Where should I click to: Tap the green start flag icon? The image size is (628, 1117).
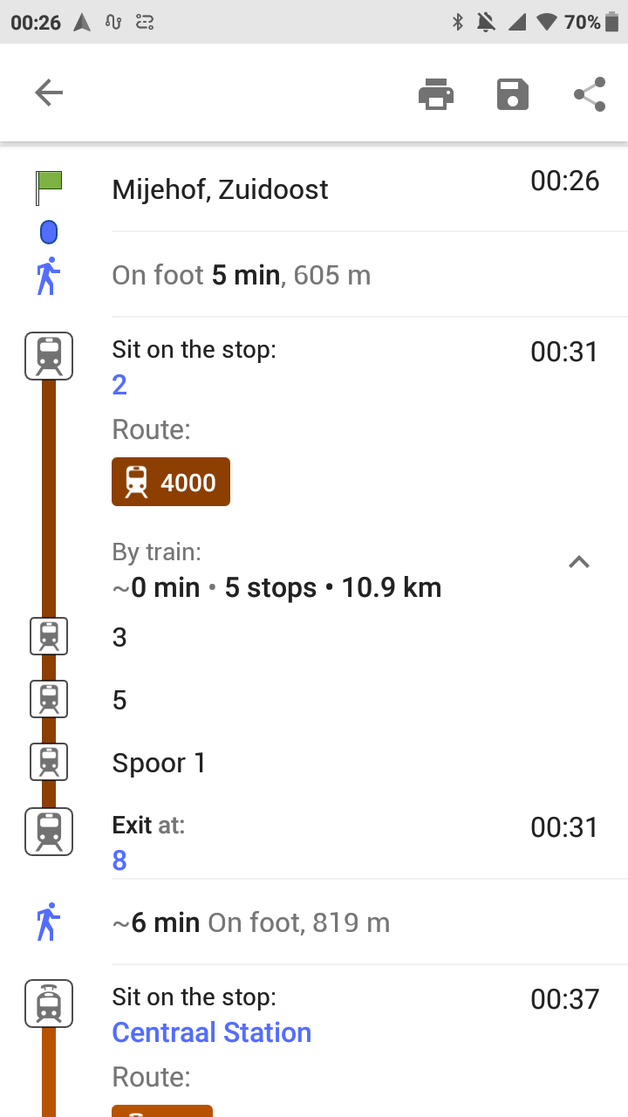(49, 187)
